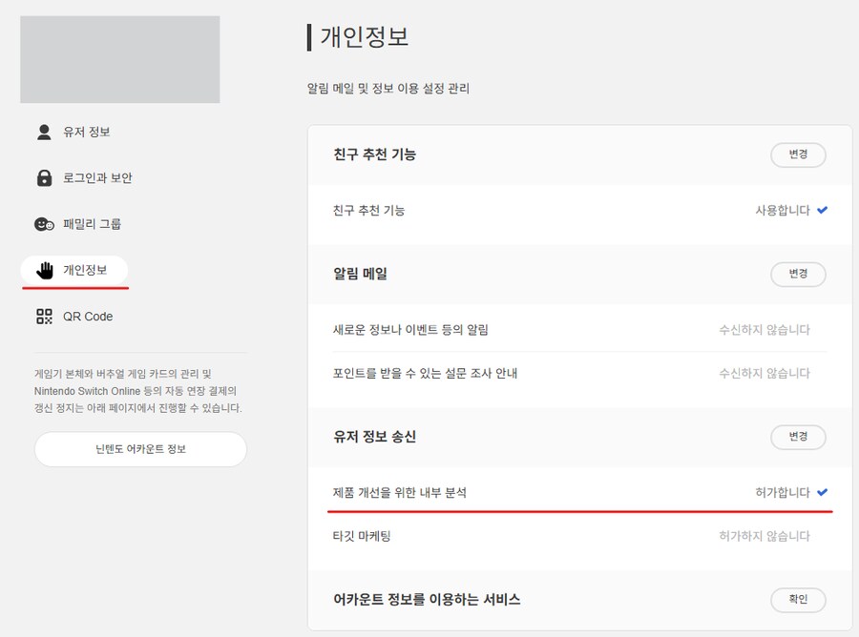Click the blue checkmark beside 사용합니다
This screenshot has width=859, height=637.
click(x=822, y=210)
